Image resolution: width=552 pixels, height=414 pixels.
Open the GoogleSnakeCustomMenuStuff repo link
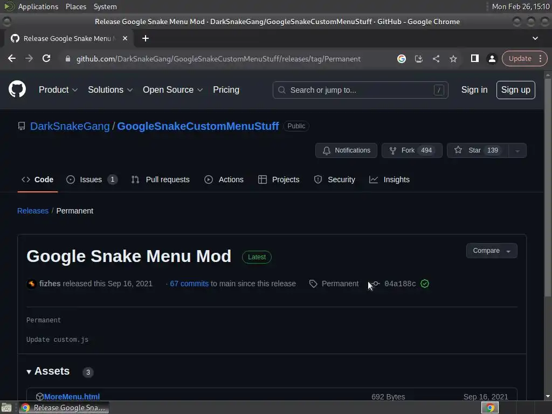pyautogui.click(x=198, y=126)
